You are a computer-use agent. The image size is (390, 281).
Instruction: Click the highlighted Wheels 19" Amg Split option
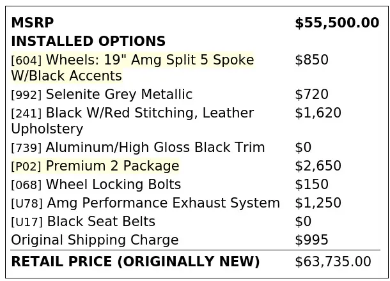tap(132, 68)
